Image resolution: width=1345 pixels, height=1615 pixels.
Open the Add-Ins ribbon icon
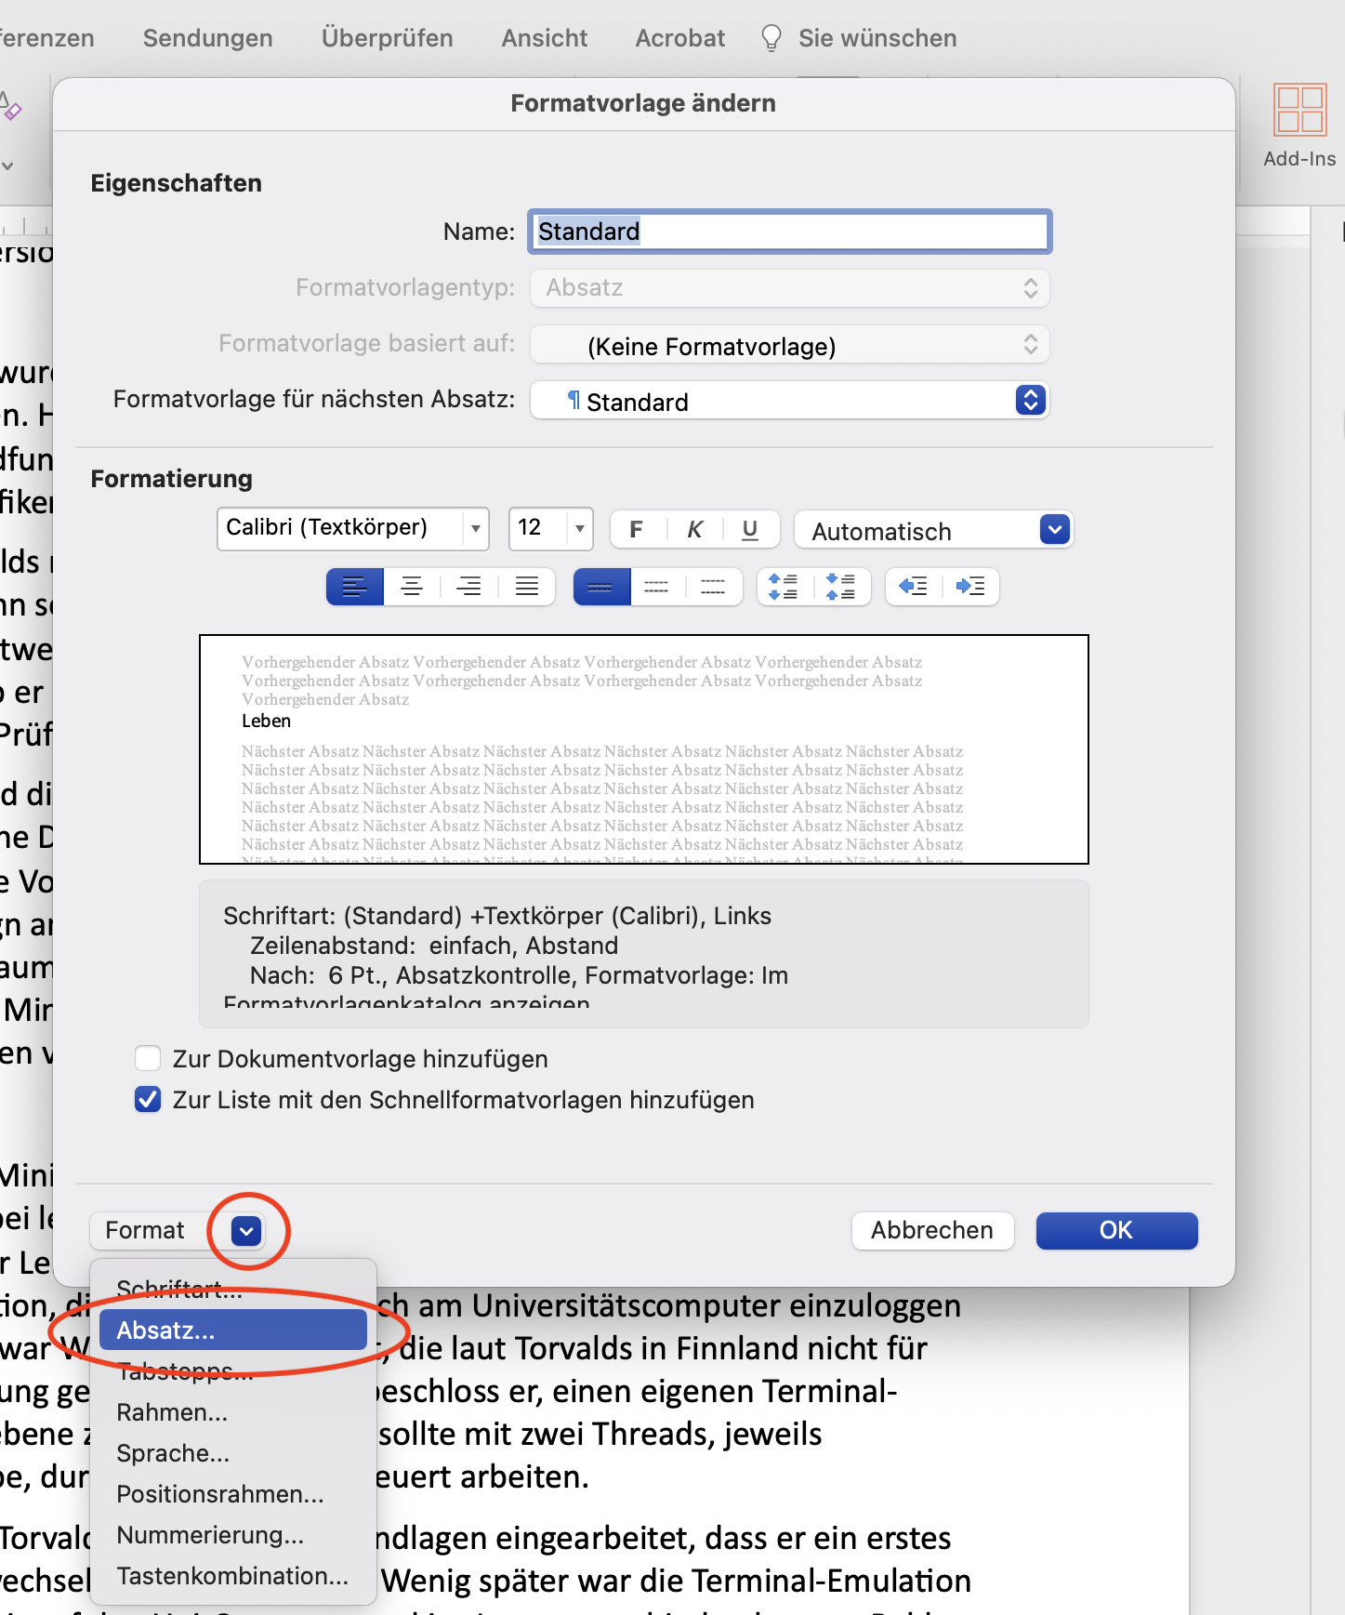1299,126
